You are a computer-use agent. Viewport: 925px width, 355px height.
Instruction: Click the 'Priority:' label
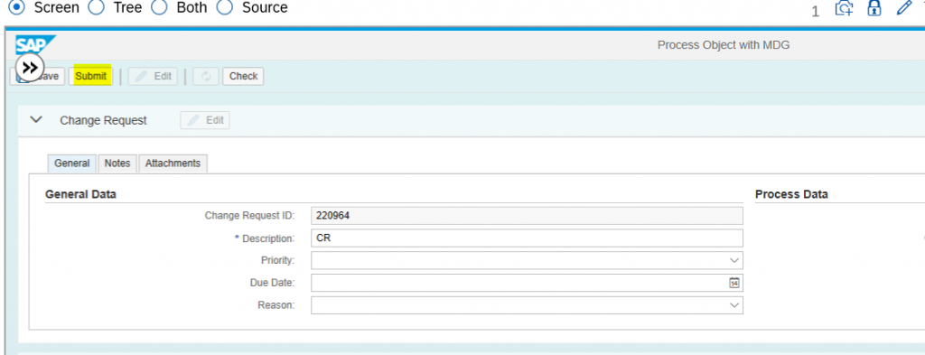278,260
